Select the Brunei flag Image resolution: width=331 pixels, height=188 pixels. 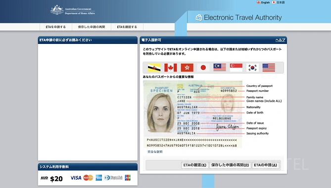coord(154,68)
